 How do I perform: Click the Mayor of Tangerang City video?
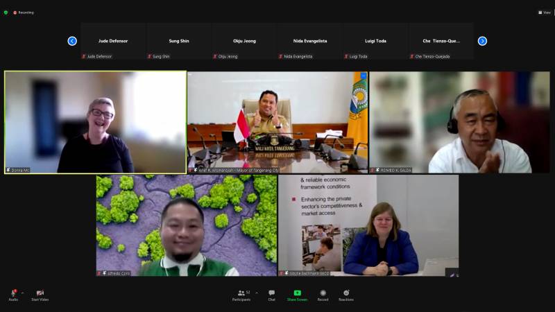(277, 122)
